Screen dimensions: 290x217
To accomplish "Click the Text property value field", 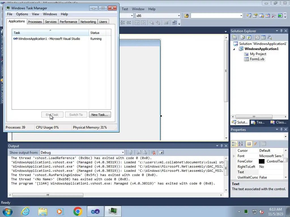I will click(x=271, y=172).
